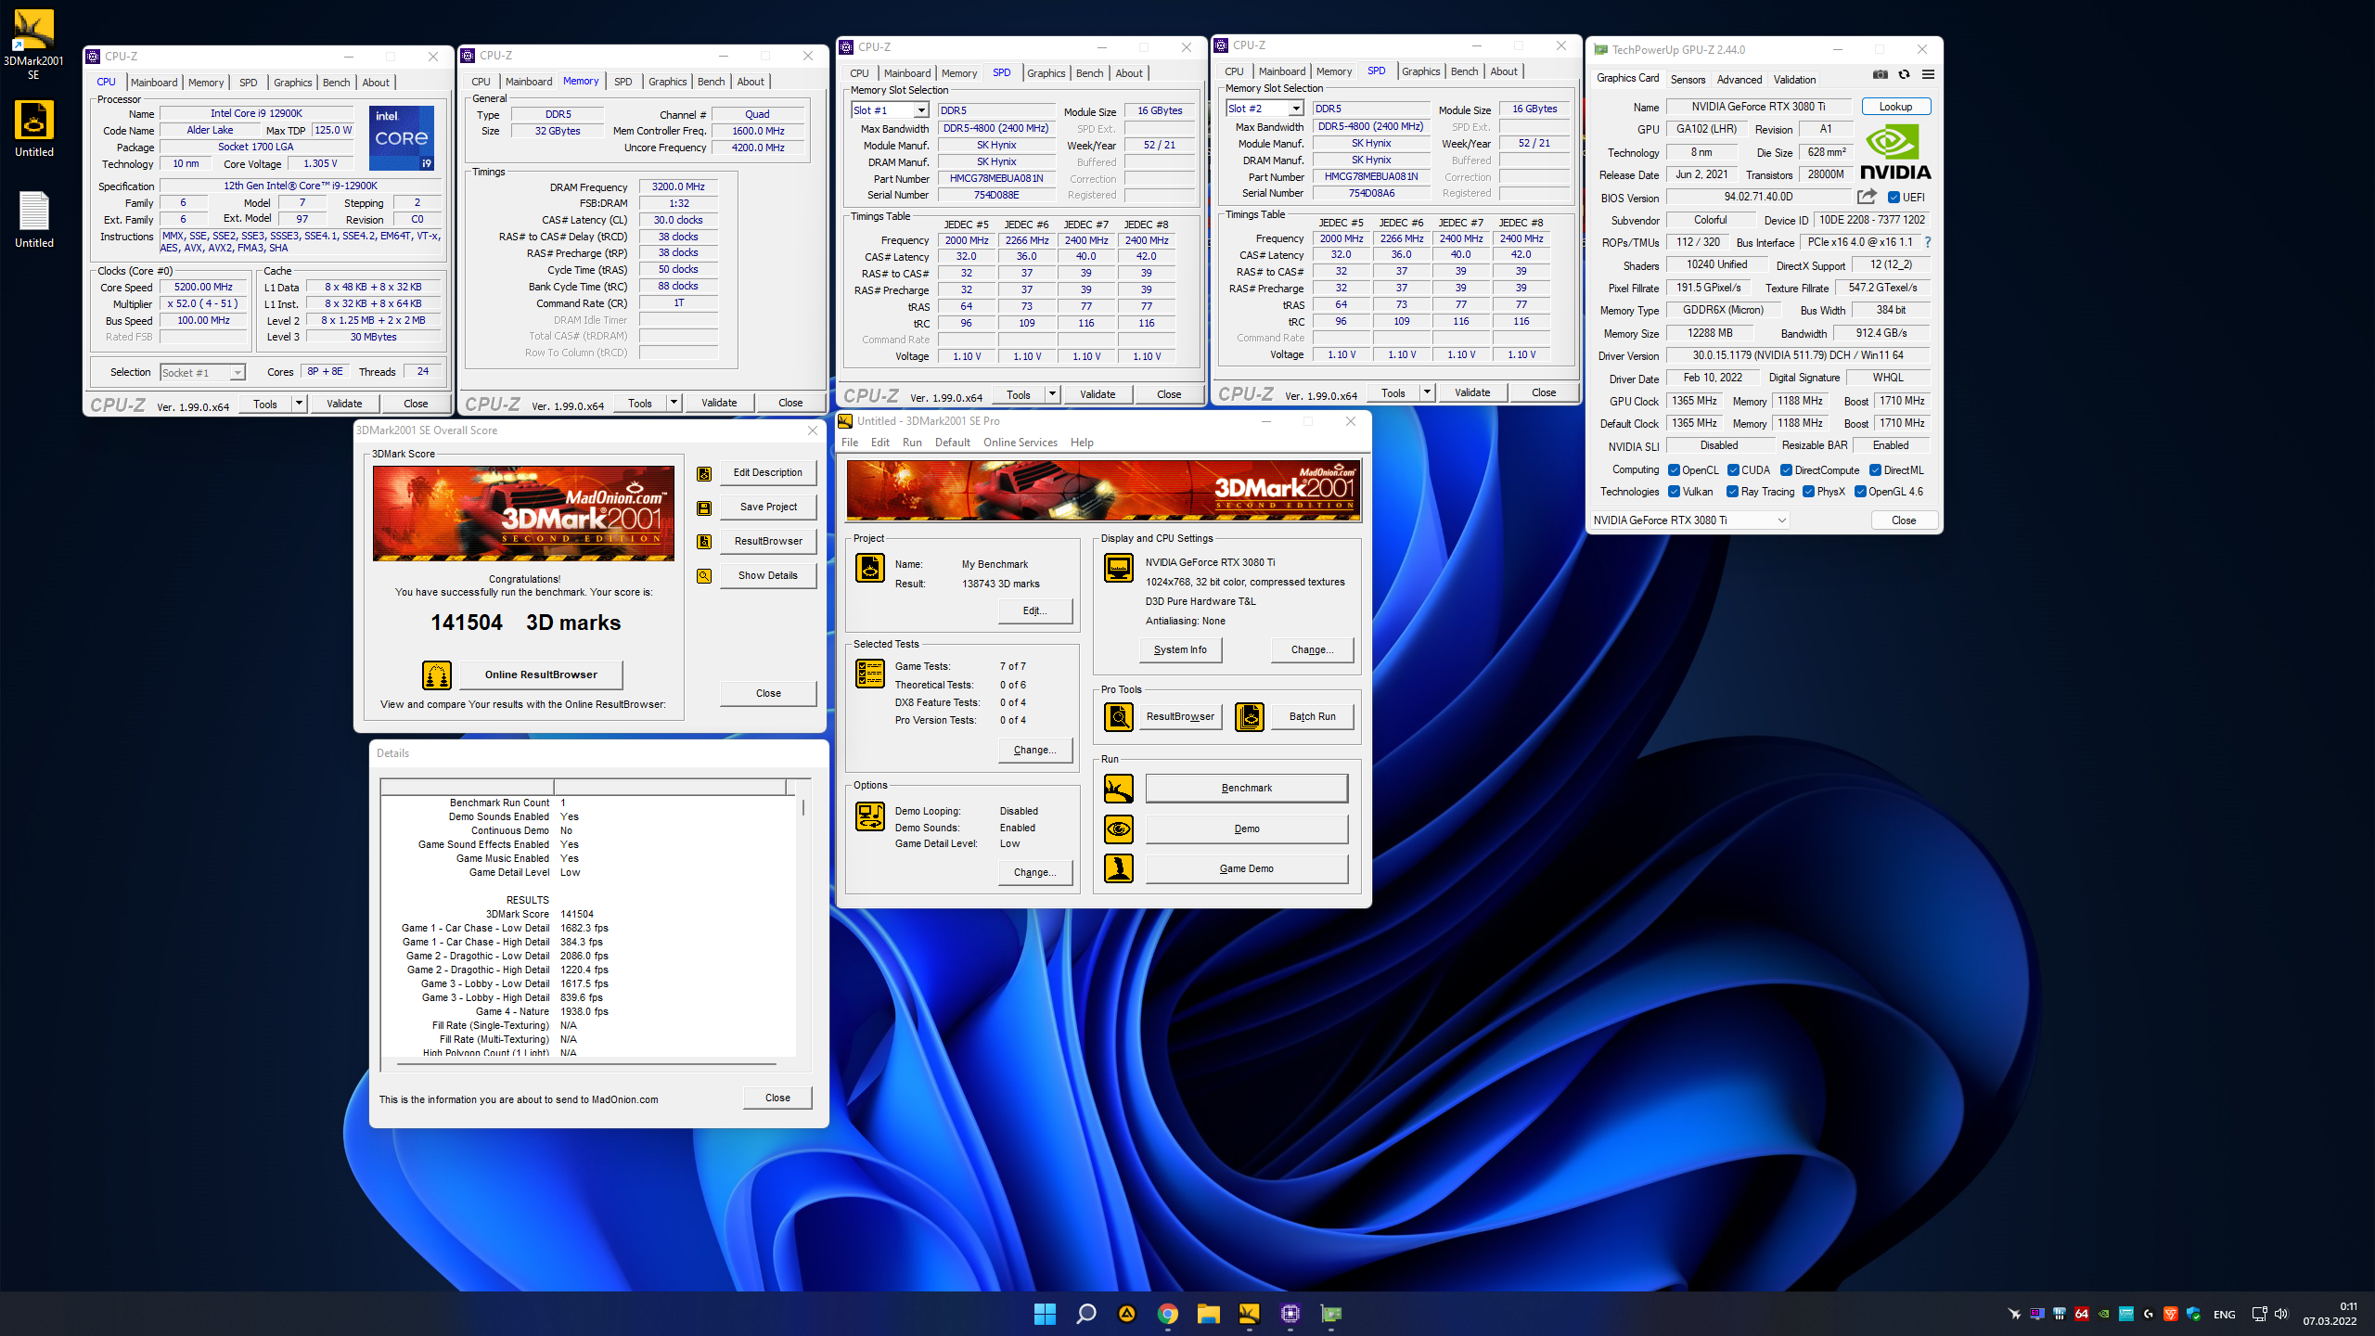Open File Explorer from the taskbar
2375x1336 pixels.
[x=1208, y=1314]
